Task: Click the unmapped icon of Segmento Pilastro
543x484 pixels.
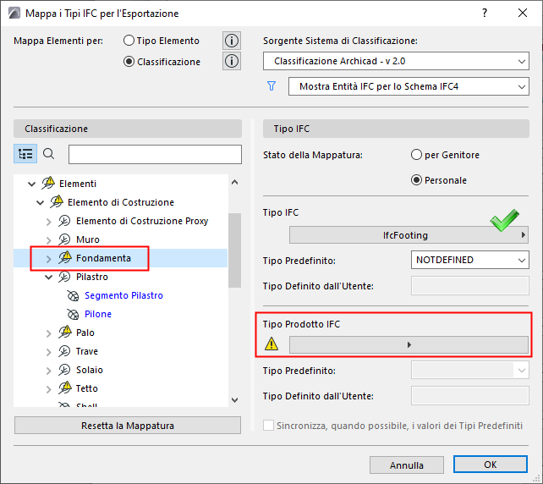Action: [x=73, y=295]
